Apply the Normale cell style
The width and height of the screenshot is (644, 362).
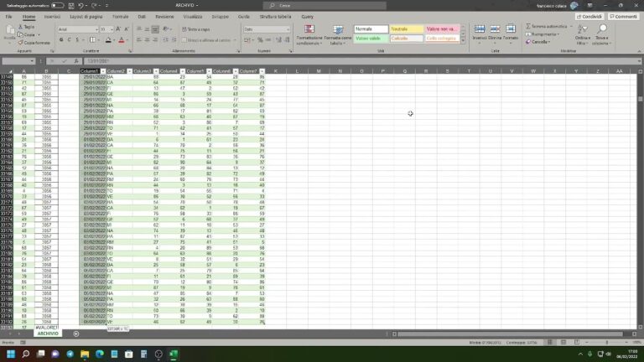371,29
